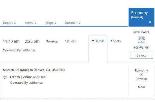Click the Nonstop label
This screenshot has width=155, height=102.
click(x=52, y=41)
